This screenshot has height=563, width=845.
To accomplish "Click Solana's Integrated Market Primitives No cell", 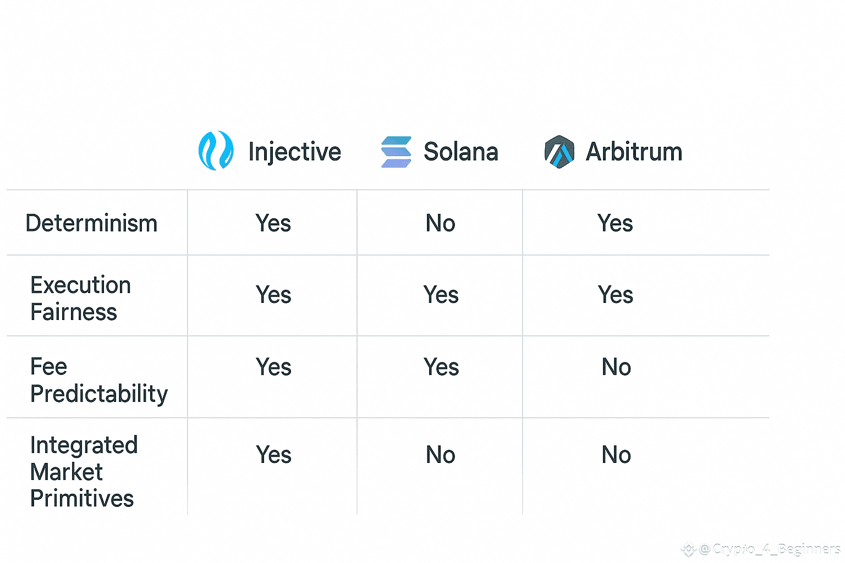I will click(x=440, y=455).
